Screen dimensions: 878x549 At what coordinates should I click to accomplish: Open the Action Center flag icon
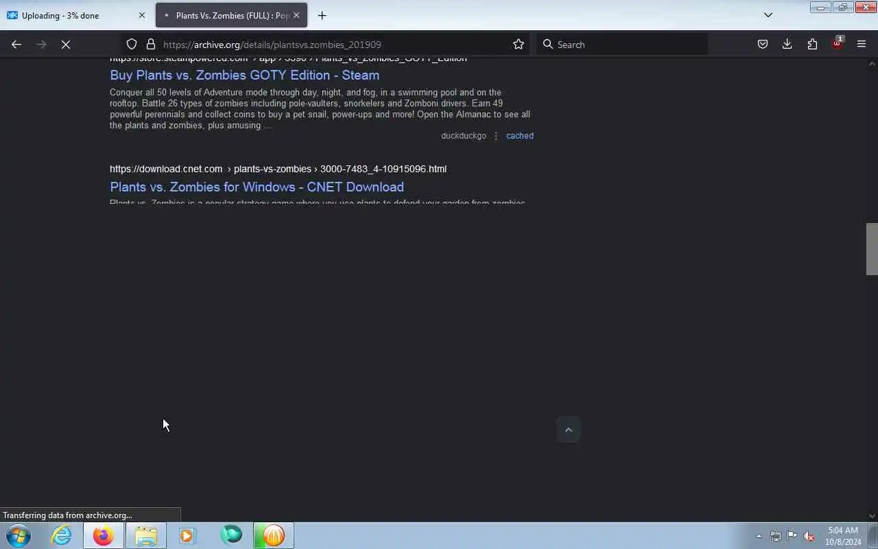click(792, 536)
